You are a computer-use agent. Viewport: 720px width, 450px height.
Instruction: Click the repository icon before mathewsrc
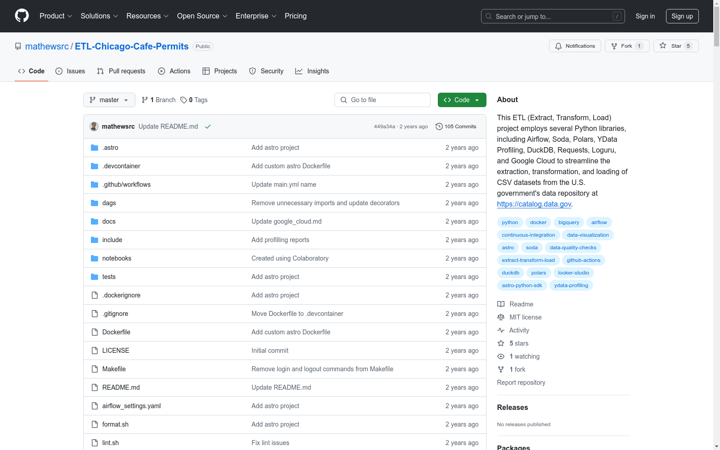pos(18,46)
